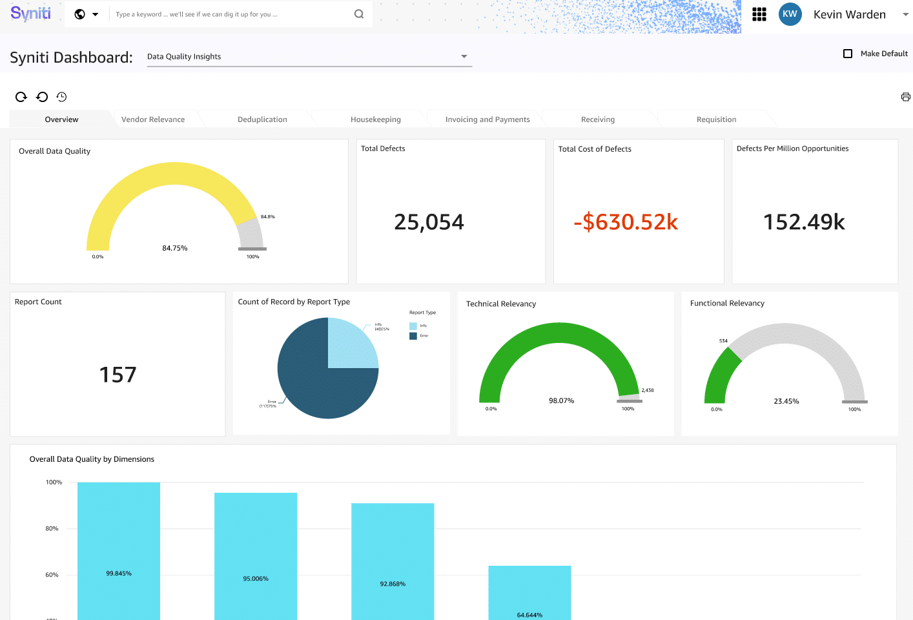The height and width of the screenshot is (620, 913).
Task: Open the dropdown arrow beside the globe
Action: pyautogui.click(x=96, y=14)
